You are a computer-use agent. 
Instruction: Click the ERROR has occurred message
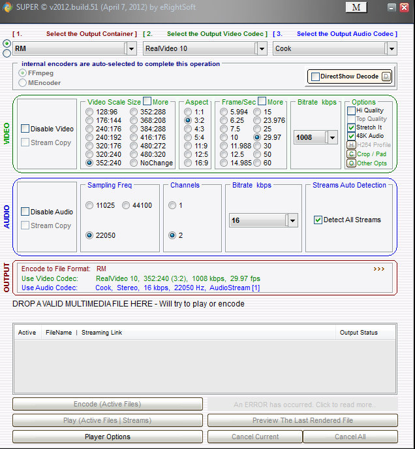click(304, 405)
